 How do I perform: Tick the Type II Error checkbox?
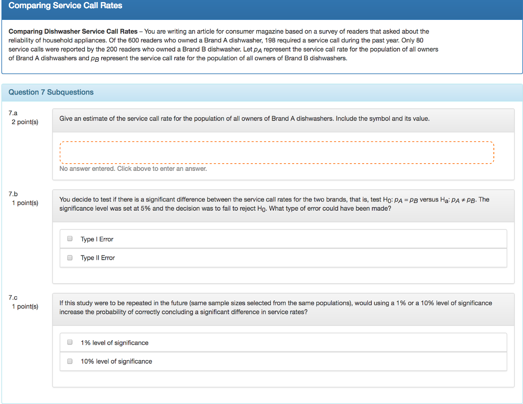point(70,258)
